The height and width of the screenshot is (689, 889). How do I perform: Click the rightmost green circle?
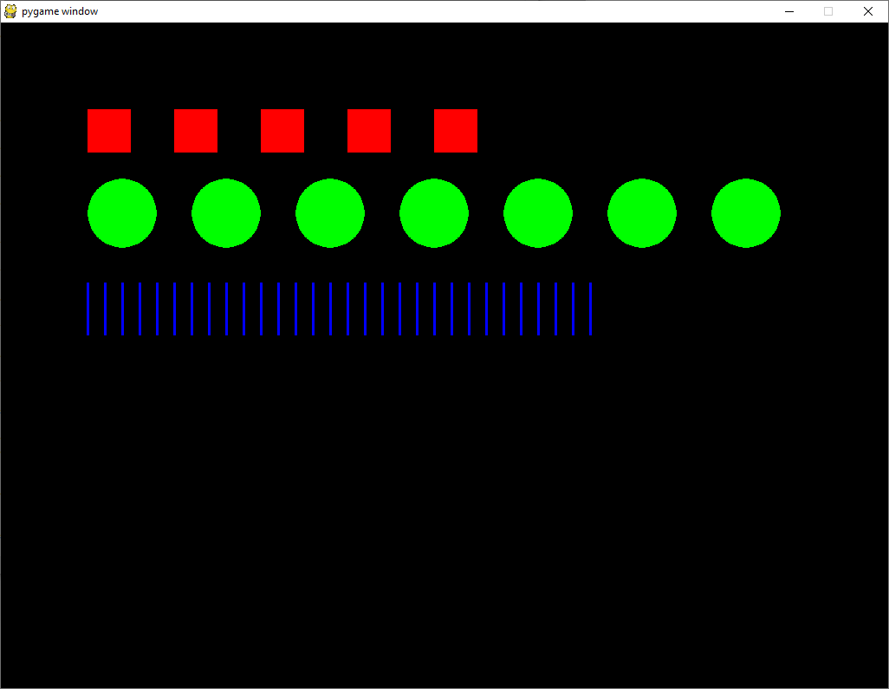[x=746, y=213]
